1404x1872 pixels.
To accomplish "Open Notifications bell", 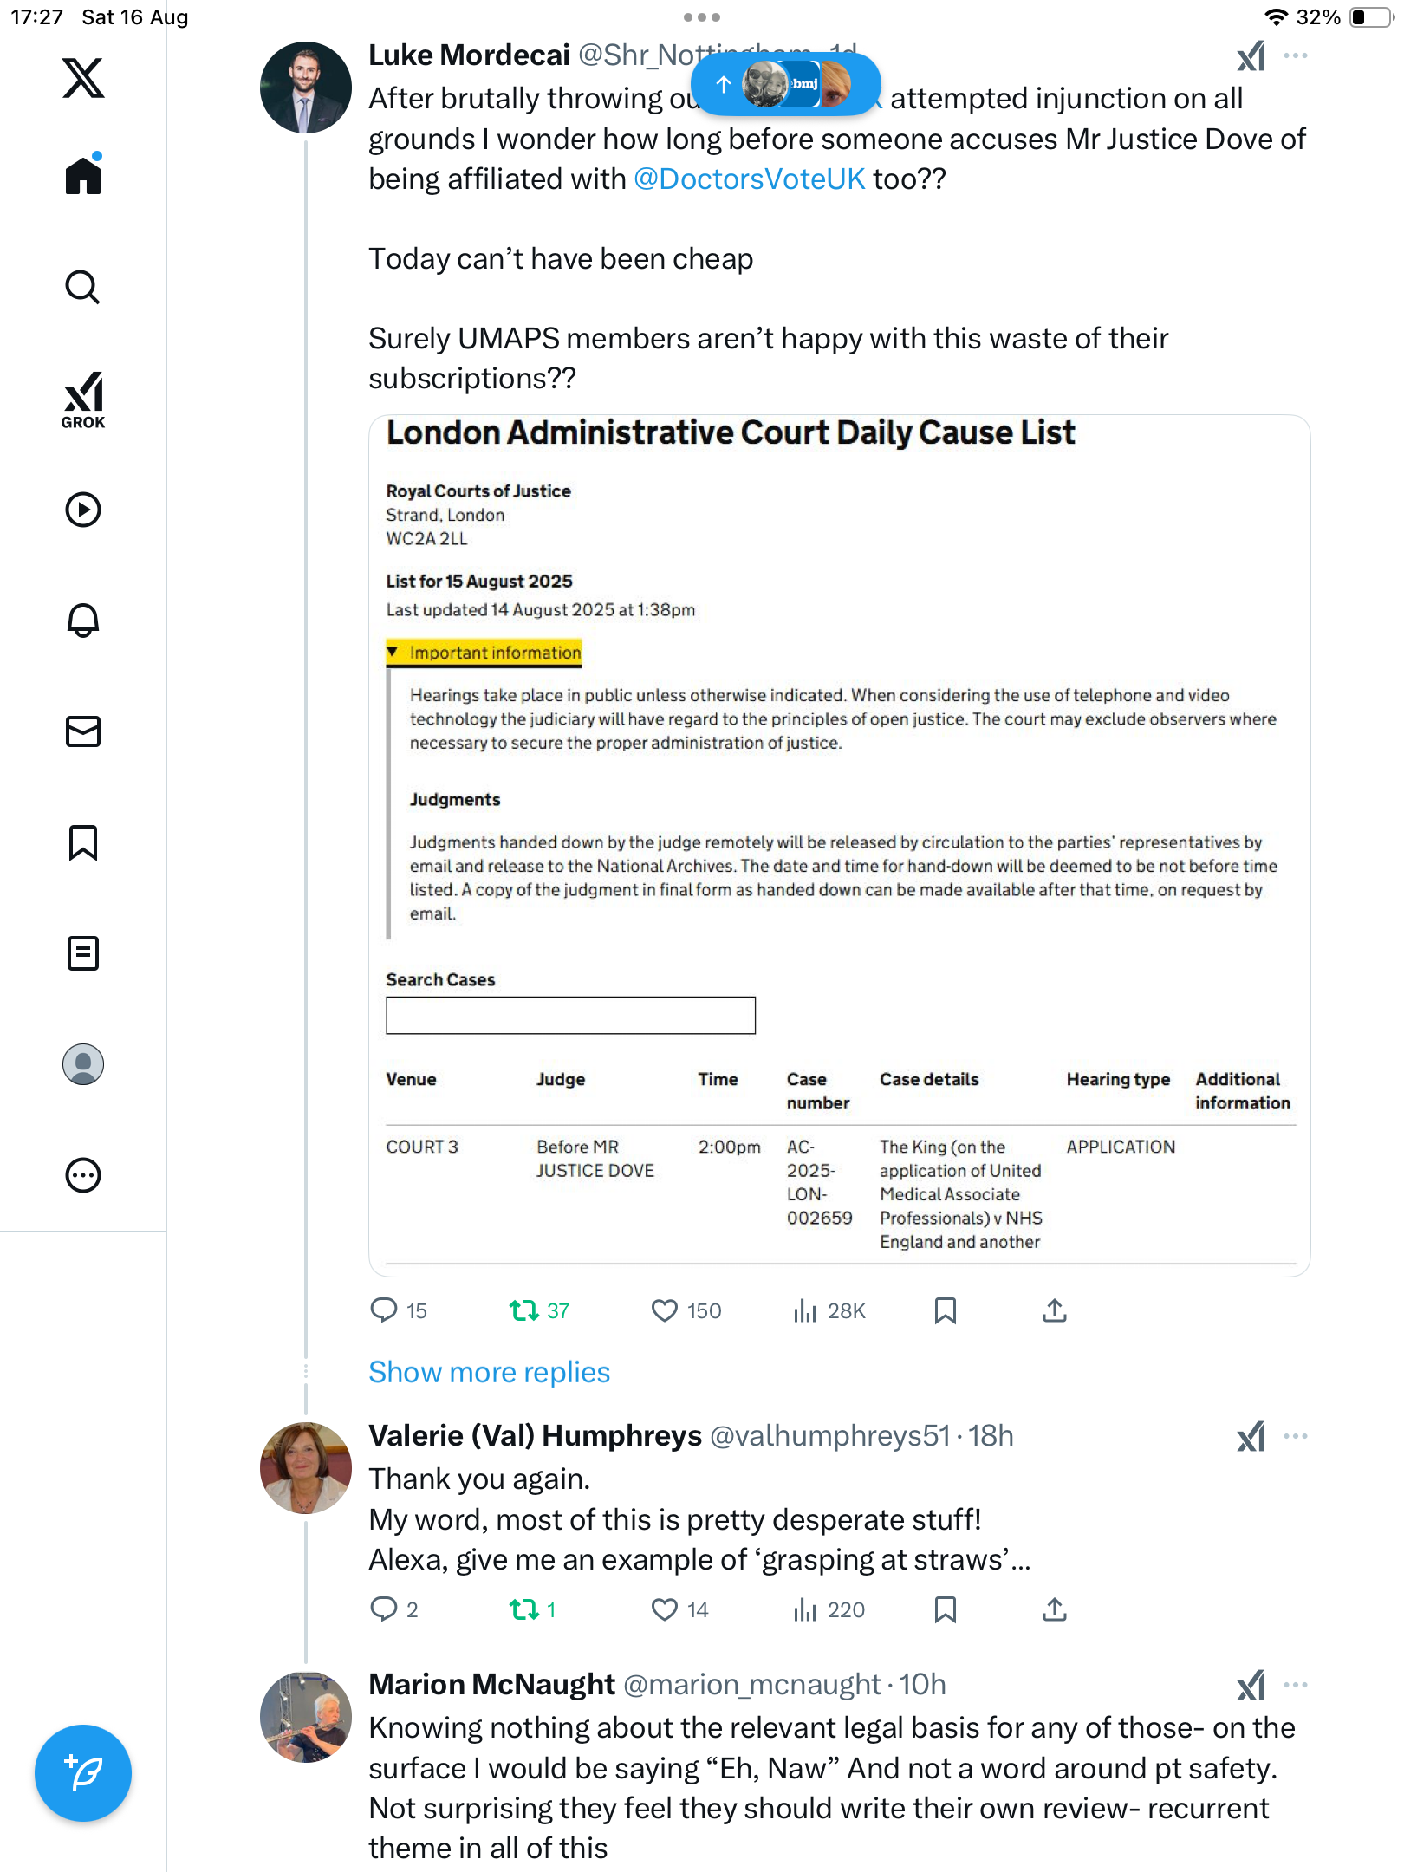I will (83, 621).
